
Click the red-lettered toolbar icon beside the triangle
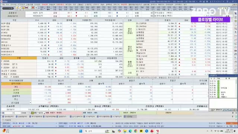click(26, 7)
